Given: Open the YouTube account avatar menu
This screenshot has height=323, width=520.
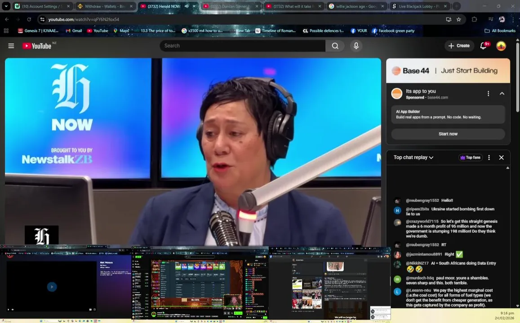Looking at the screenshot, I should tap(501, 46).
